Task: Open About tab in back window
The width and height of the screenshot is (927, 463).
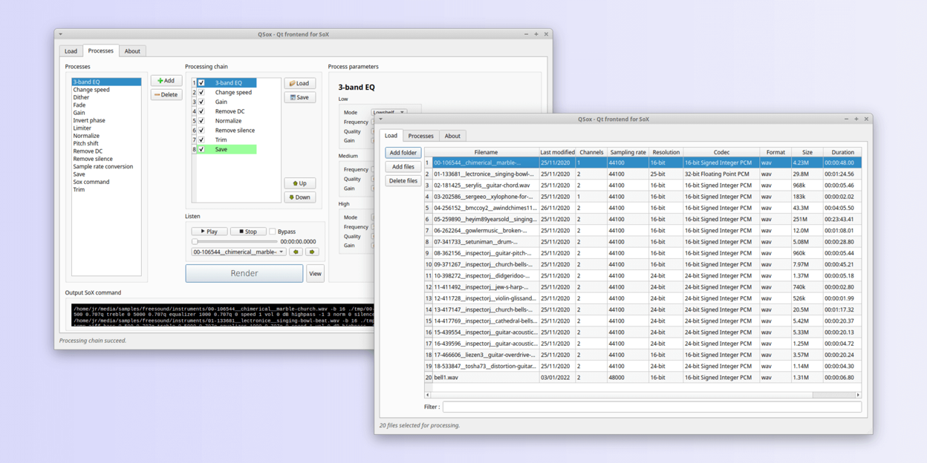Action: [132, 51]
